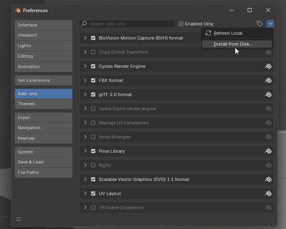The height and width of the screenshot is (229, 286).
Task: Click Blender icon on SVG 1.1 format row
Action: (268, 179)
